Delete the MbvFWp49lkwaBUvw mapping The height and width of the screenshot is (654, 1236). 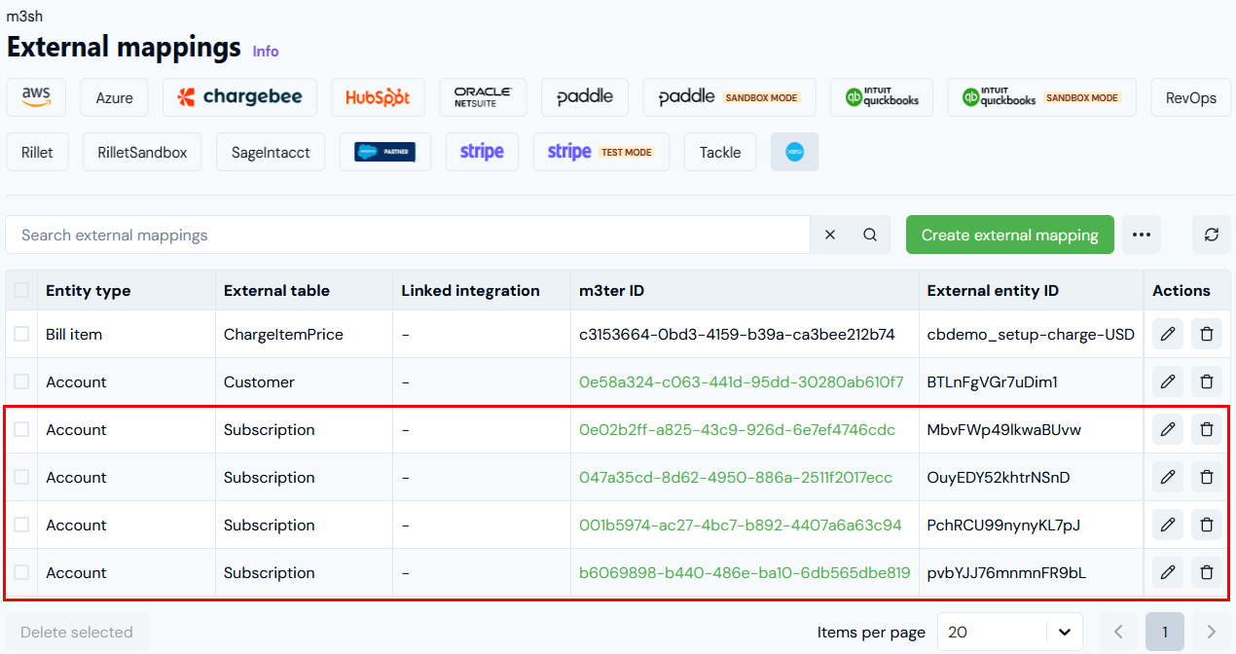pos(1207,429)
